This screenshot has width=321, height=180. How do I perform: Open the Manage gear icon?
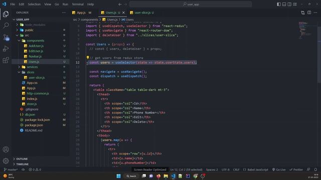click(x=6, y=161)
